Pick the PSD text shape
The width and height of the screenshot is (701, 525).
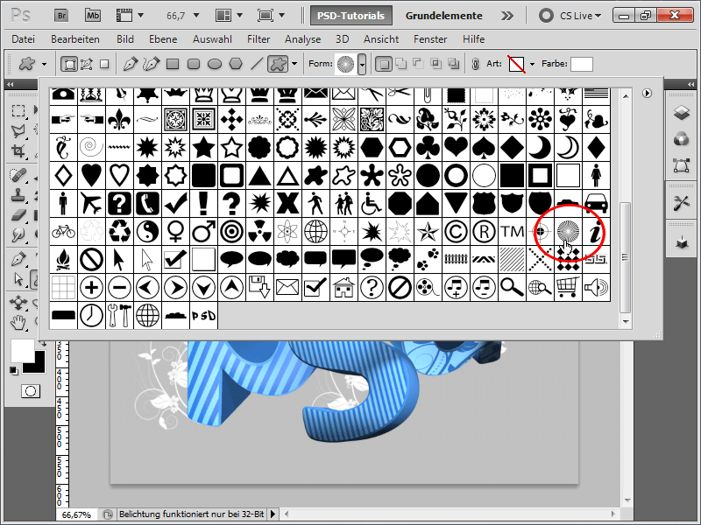pos(204,316)
